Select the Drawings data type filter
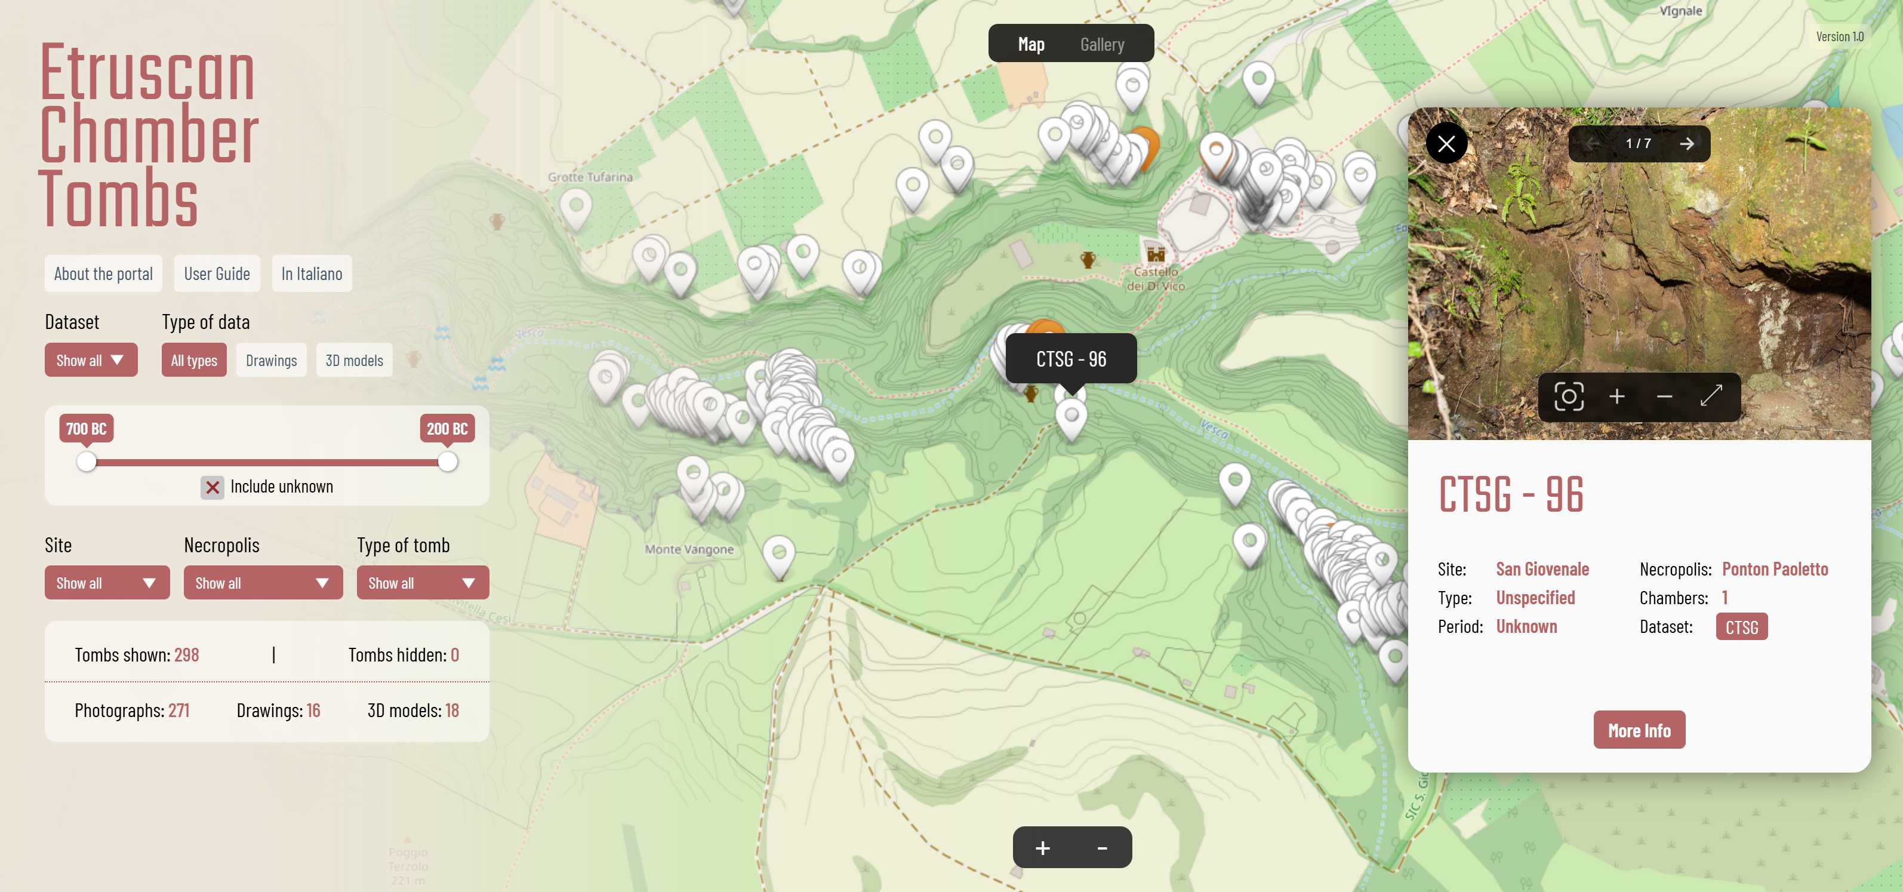This screenshot has height=892, width=1903. tap(271, 360)
